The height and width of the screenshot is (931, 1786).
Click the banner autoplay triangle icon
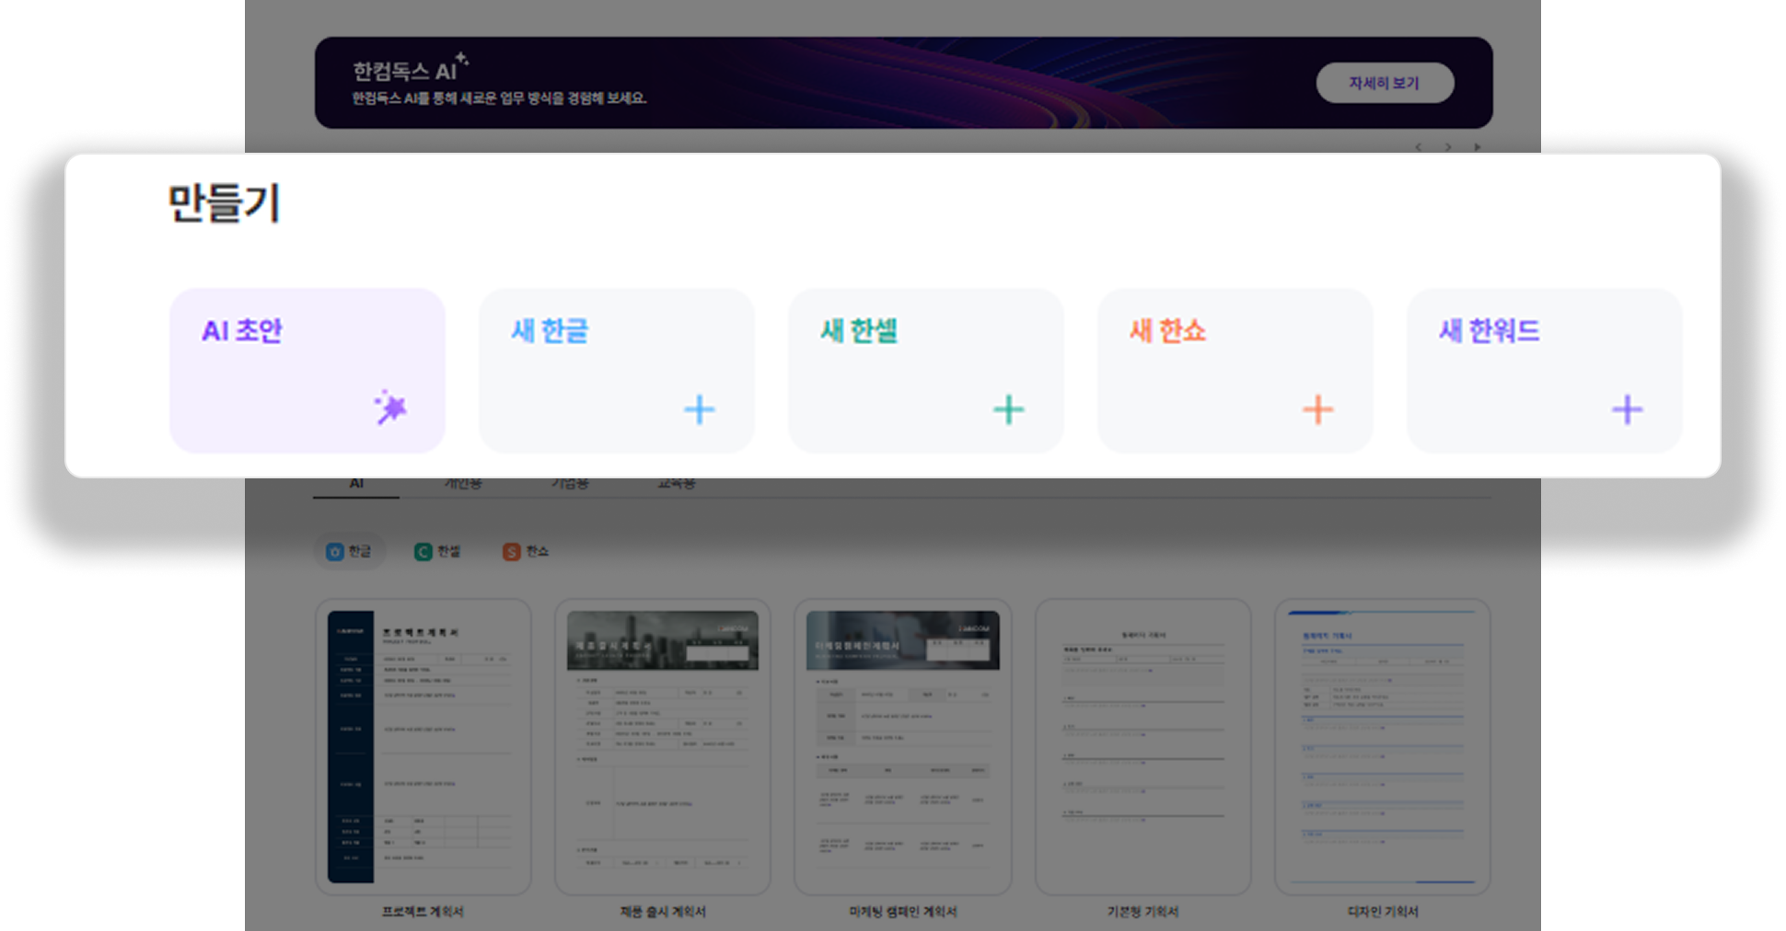tap(1478, 147)
